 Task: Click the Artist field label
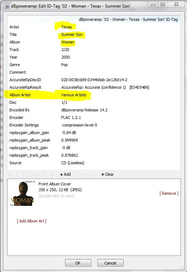pos(14,27)
